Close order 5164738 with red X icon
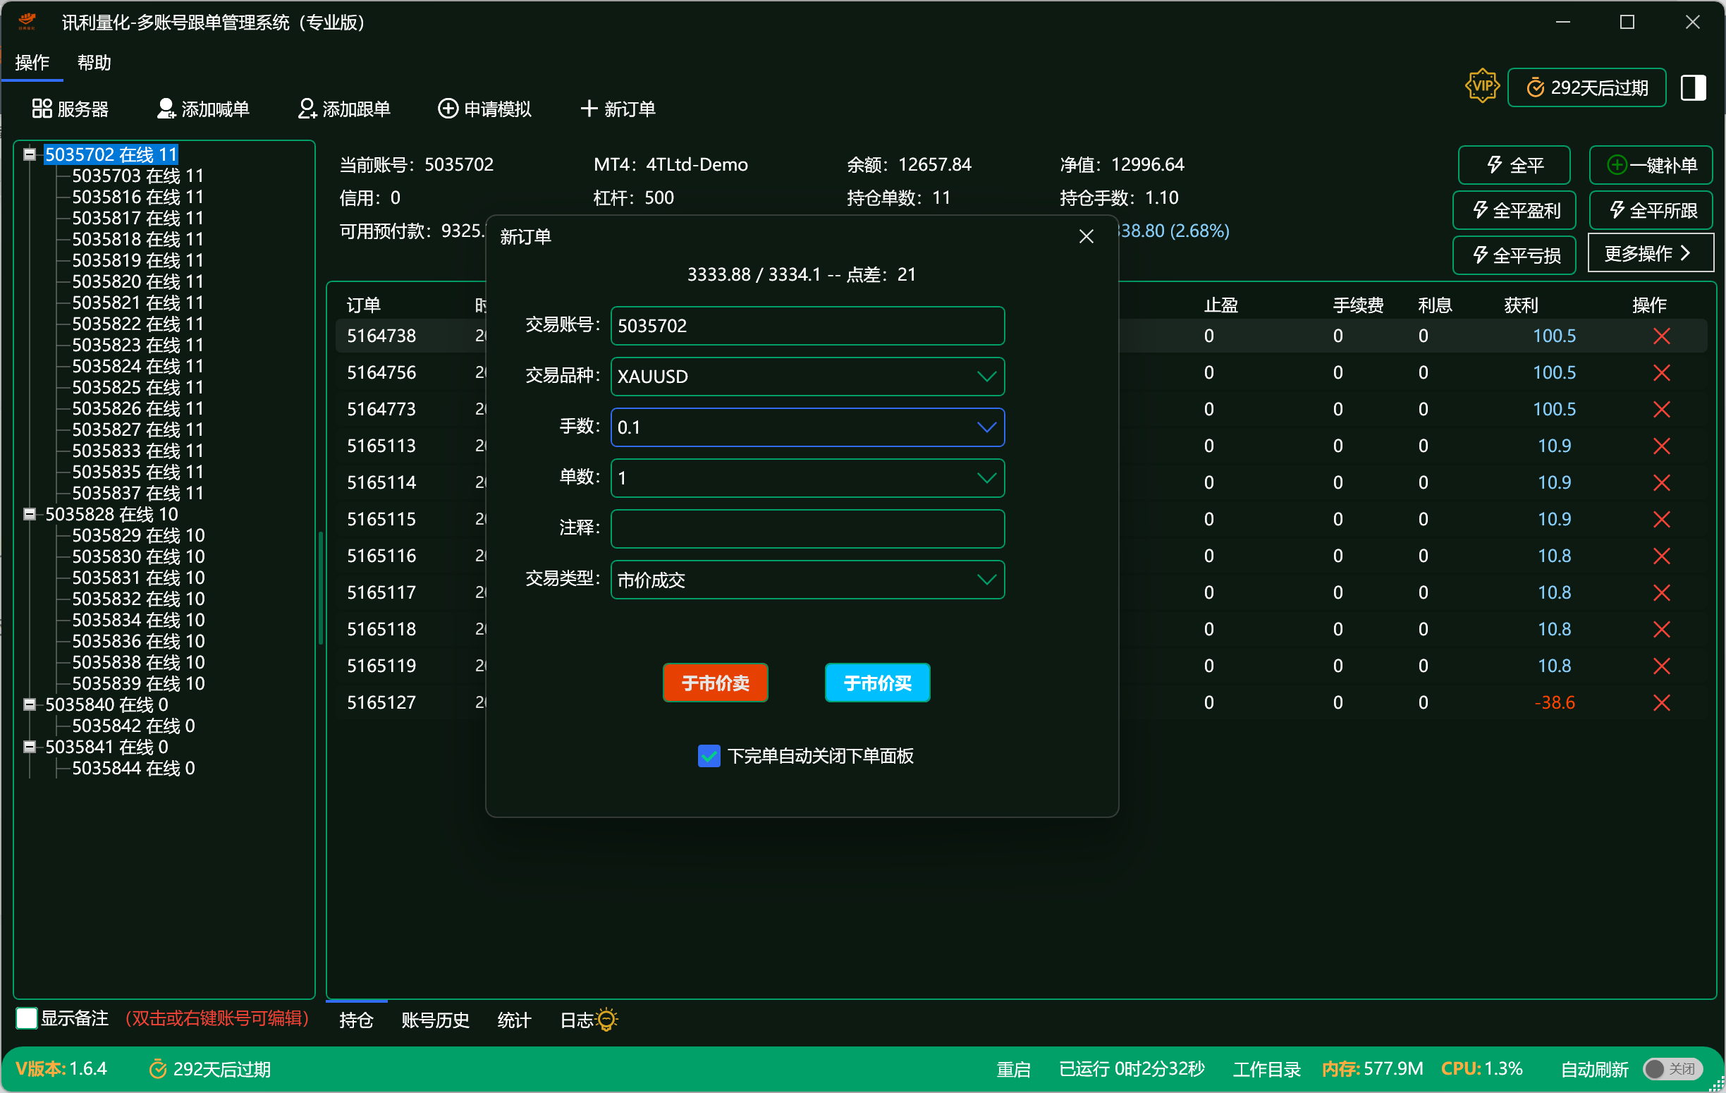1726x1093 pixels. coord(1663,336)
